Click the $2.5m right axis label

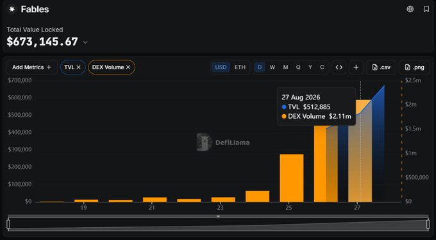pyautogui.click(x=413, y=80)
